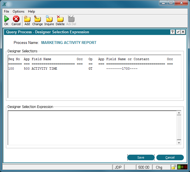This screenshot has width=190, height=172.
Task: Maximize the application window
Action: pyautogui.click(x=171, y=3)
